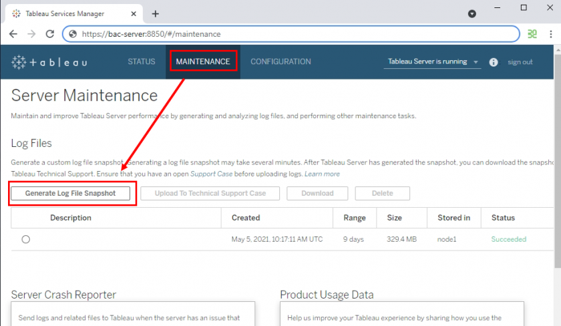
Task: Open the CONFIGURATION tab
Action: click(x=280, y=61)
